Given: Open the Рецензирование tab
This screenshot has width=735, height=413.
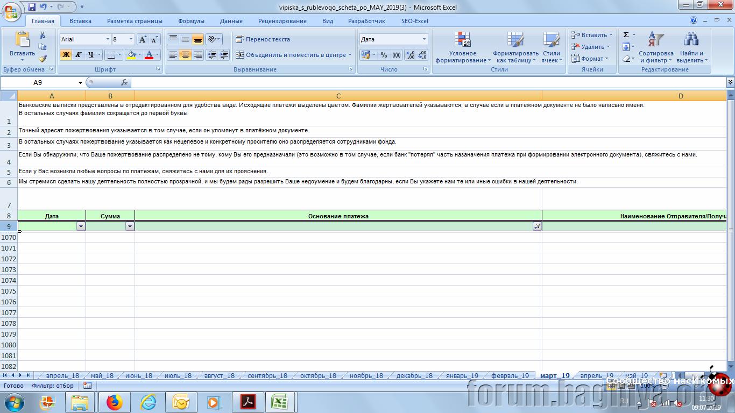Looking at the screenshot, I should (282, 21).
